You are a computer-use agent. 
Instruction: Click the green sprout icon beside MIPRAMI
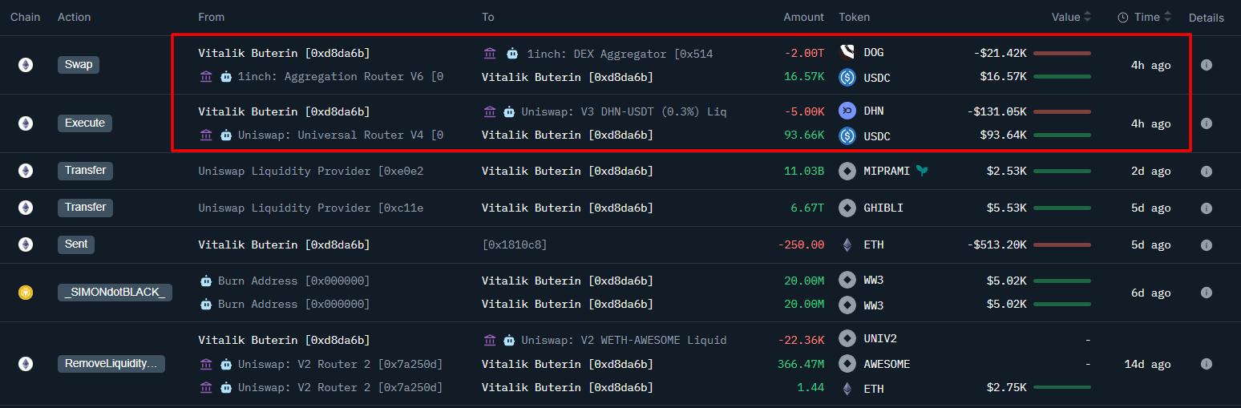point(922,171)
